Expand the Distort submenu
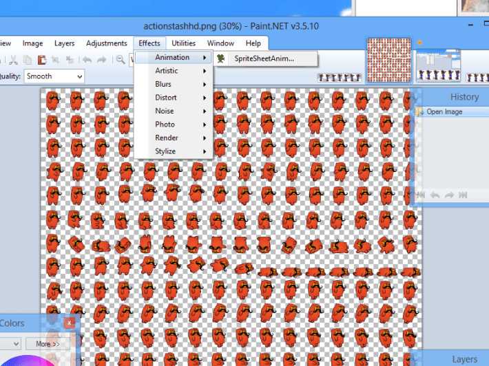The image size is (489, 366). [174, 98]
